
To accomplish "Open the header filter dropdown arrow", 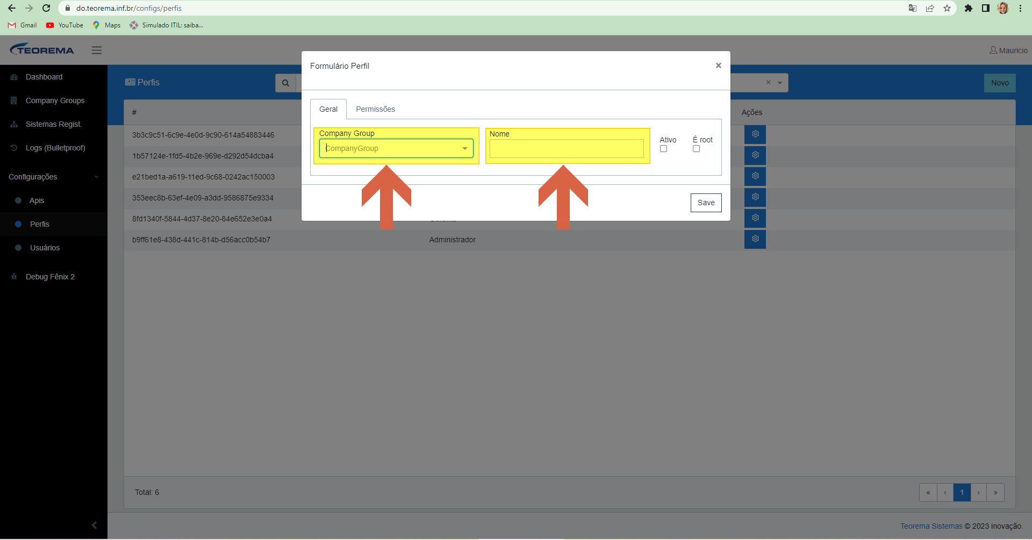I will point(780,83).
